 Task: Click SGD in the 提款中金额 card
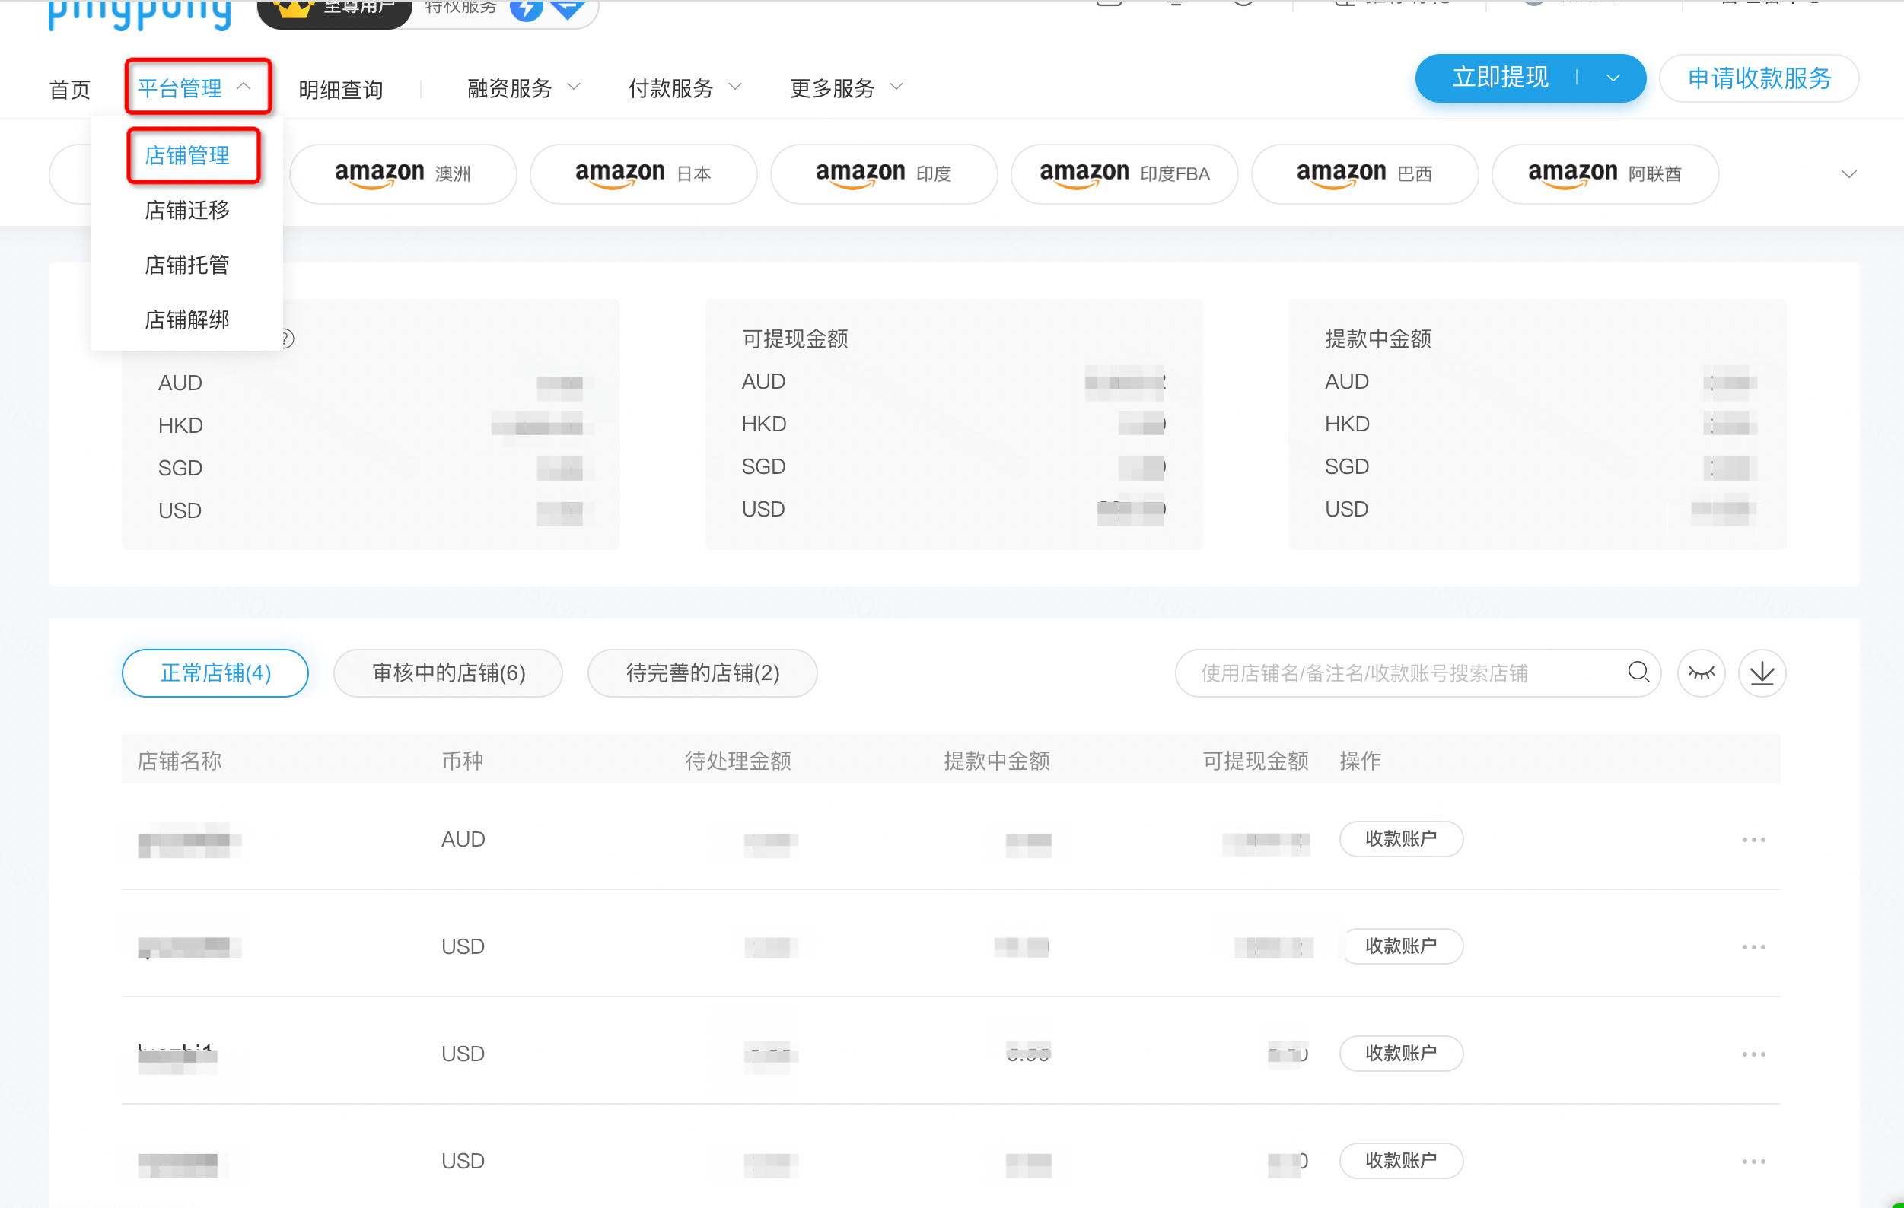[1346, 467]
